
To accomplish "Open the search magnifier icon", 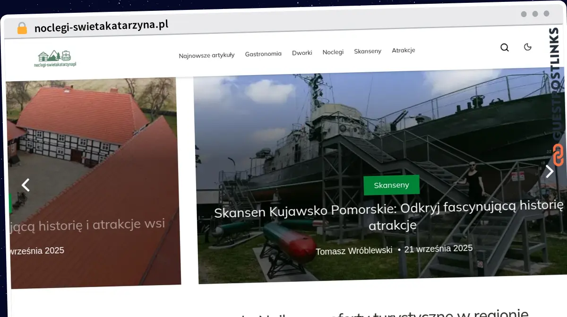I will click(505, 47).
